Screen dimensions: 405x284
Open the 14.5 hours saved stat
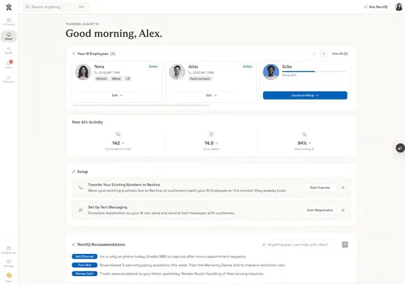[211, 143]
